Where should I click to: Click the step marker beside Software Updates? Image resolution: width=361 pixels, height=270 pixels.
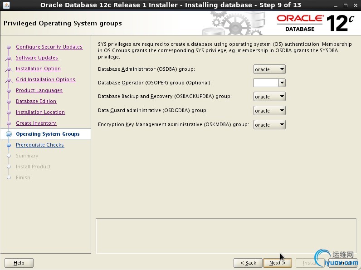9,58
